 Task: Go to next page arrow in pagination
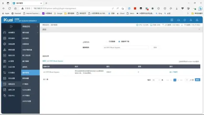click(x=178, y=80)
